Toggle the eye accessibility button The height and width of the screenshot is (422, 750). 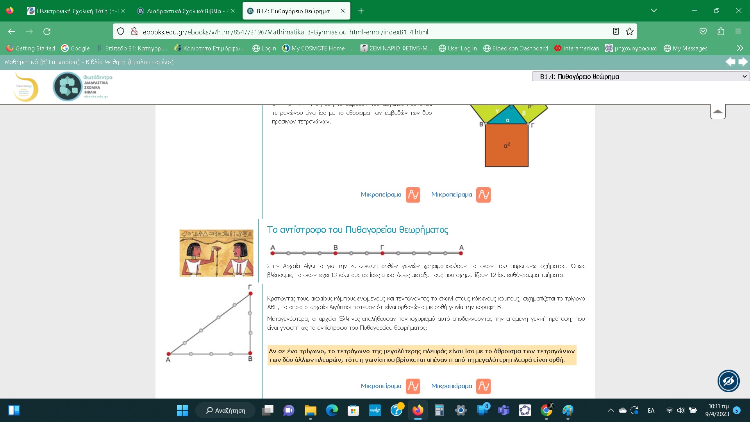(x=729, y=381)
